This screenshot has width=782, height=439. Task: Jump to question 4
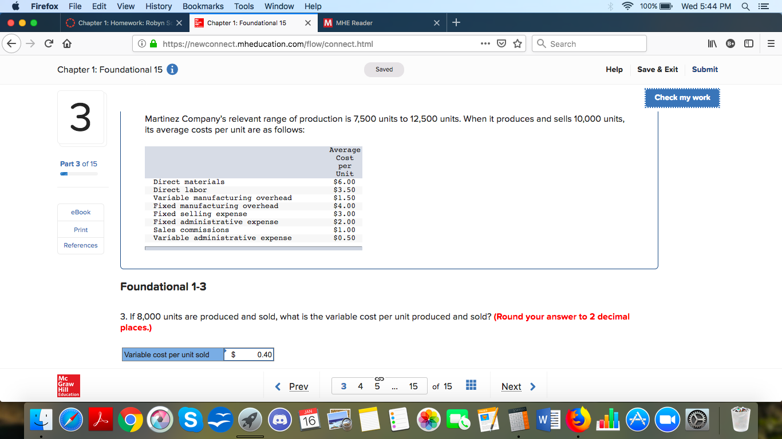(x=360, y=386)
